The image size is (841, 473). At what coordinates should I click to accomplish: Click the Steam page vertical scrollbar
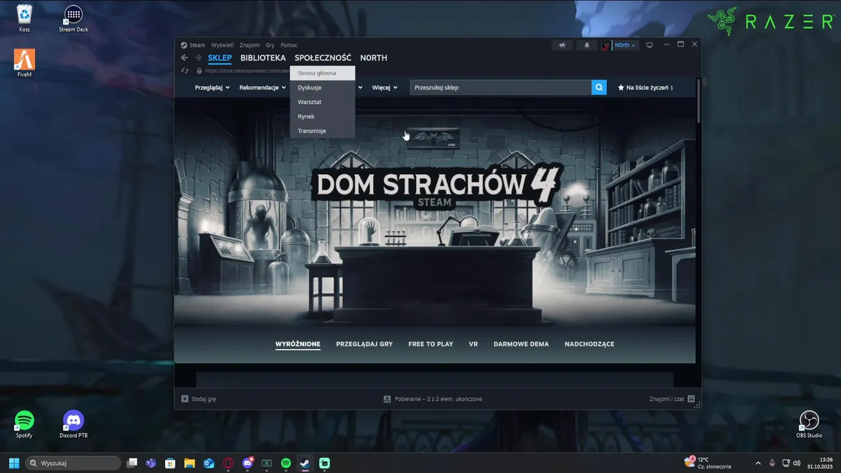pos(698,101)
